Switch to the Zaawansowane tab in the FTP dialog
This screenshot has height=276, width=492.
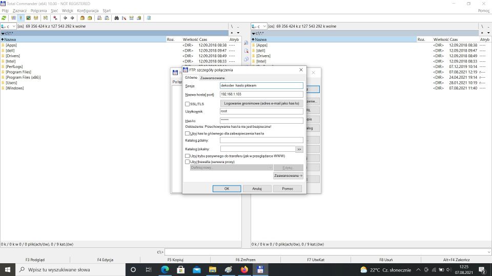[212, 78]
